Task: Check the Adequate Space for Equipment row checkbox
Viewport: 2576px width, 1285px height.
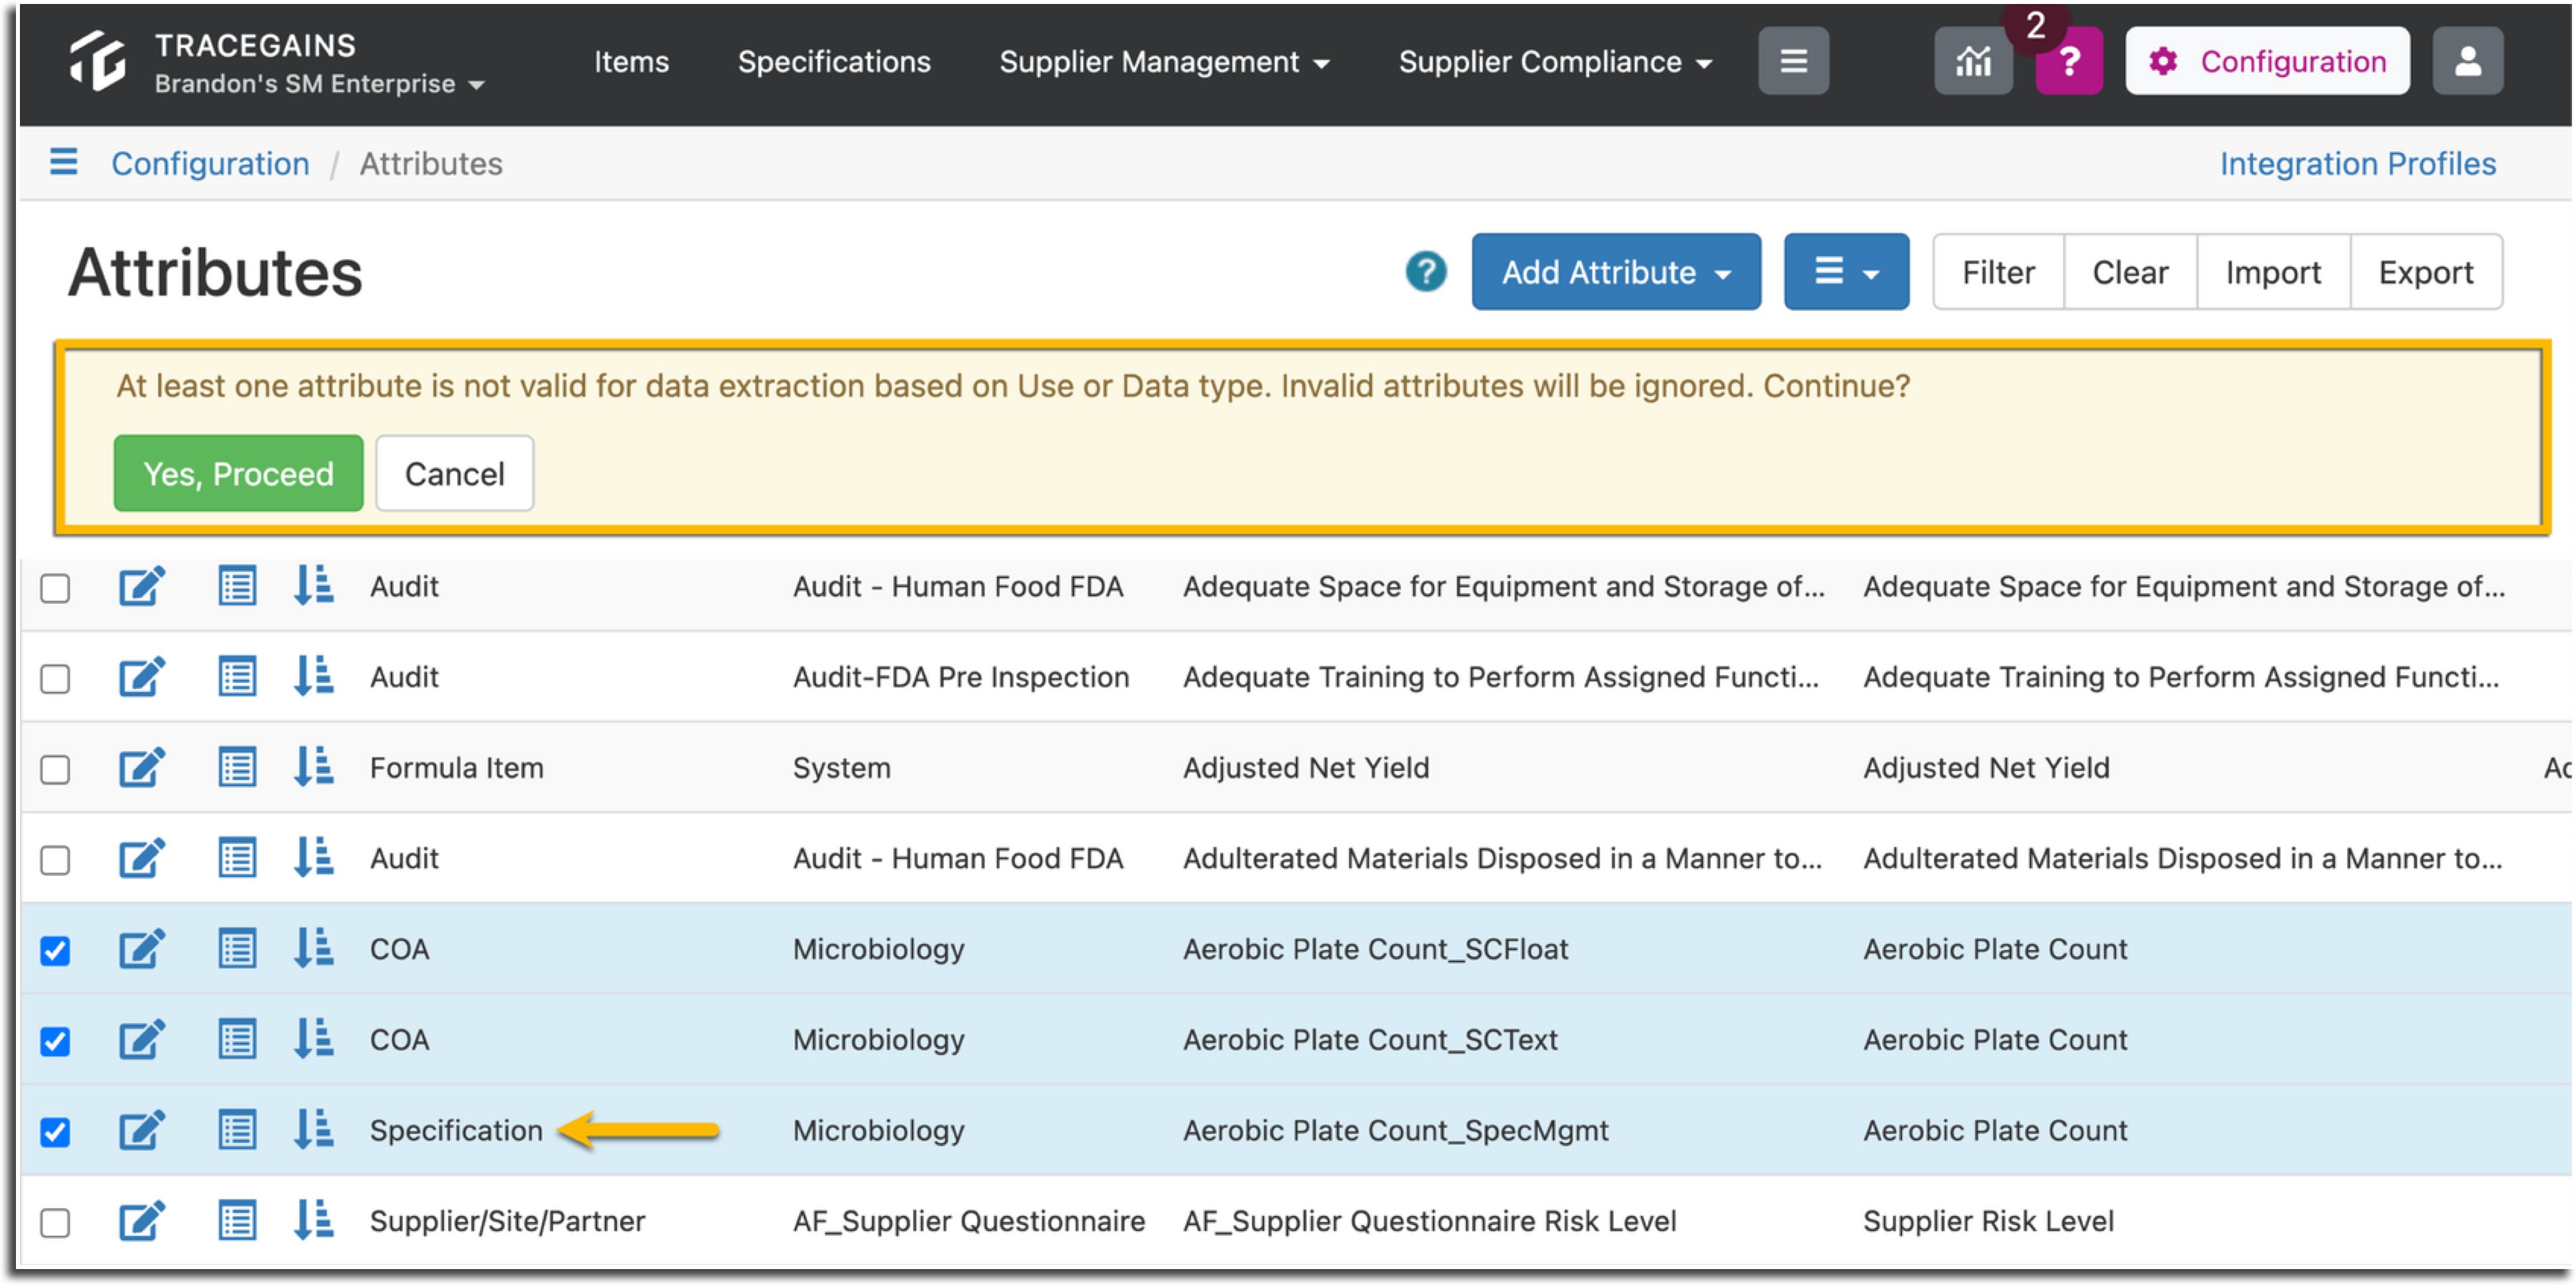Action: 55,588
